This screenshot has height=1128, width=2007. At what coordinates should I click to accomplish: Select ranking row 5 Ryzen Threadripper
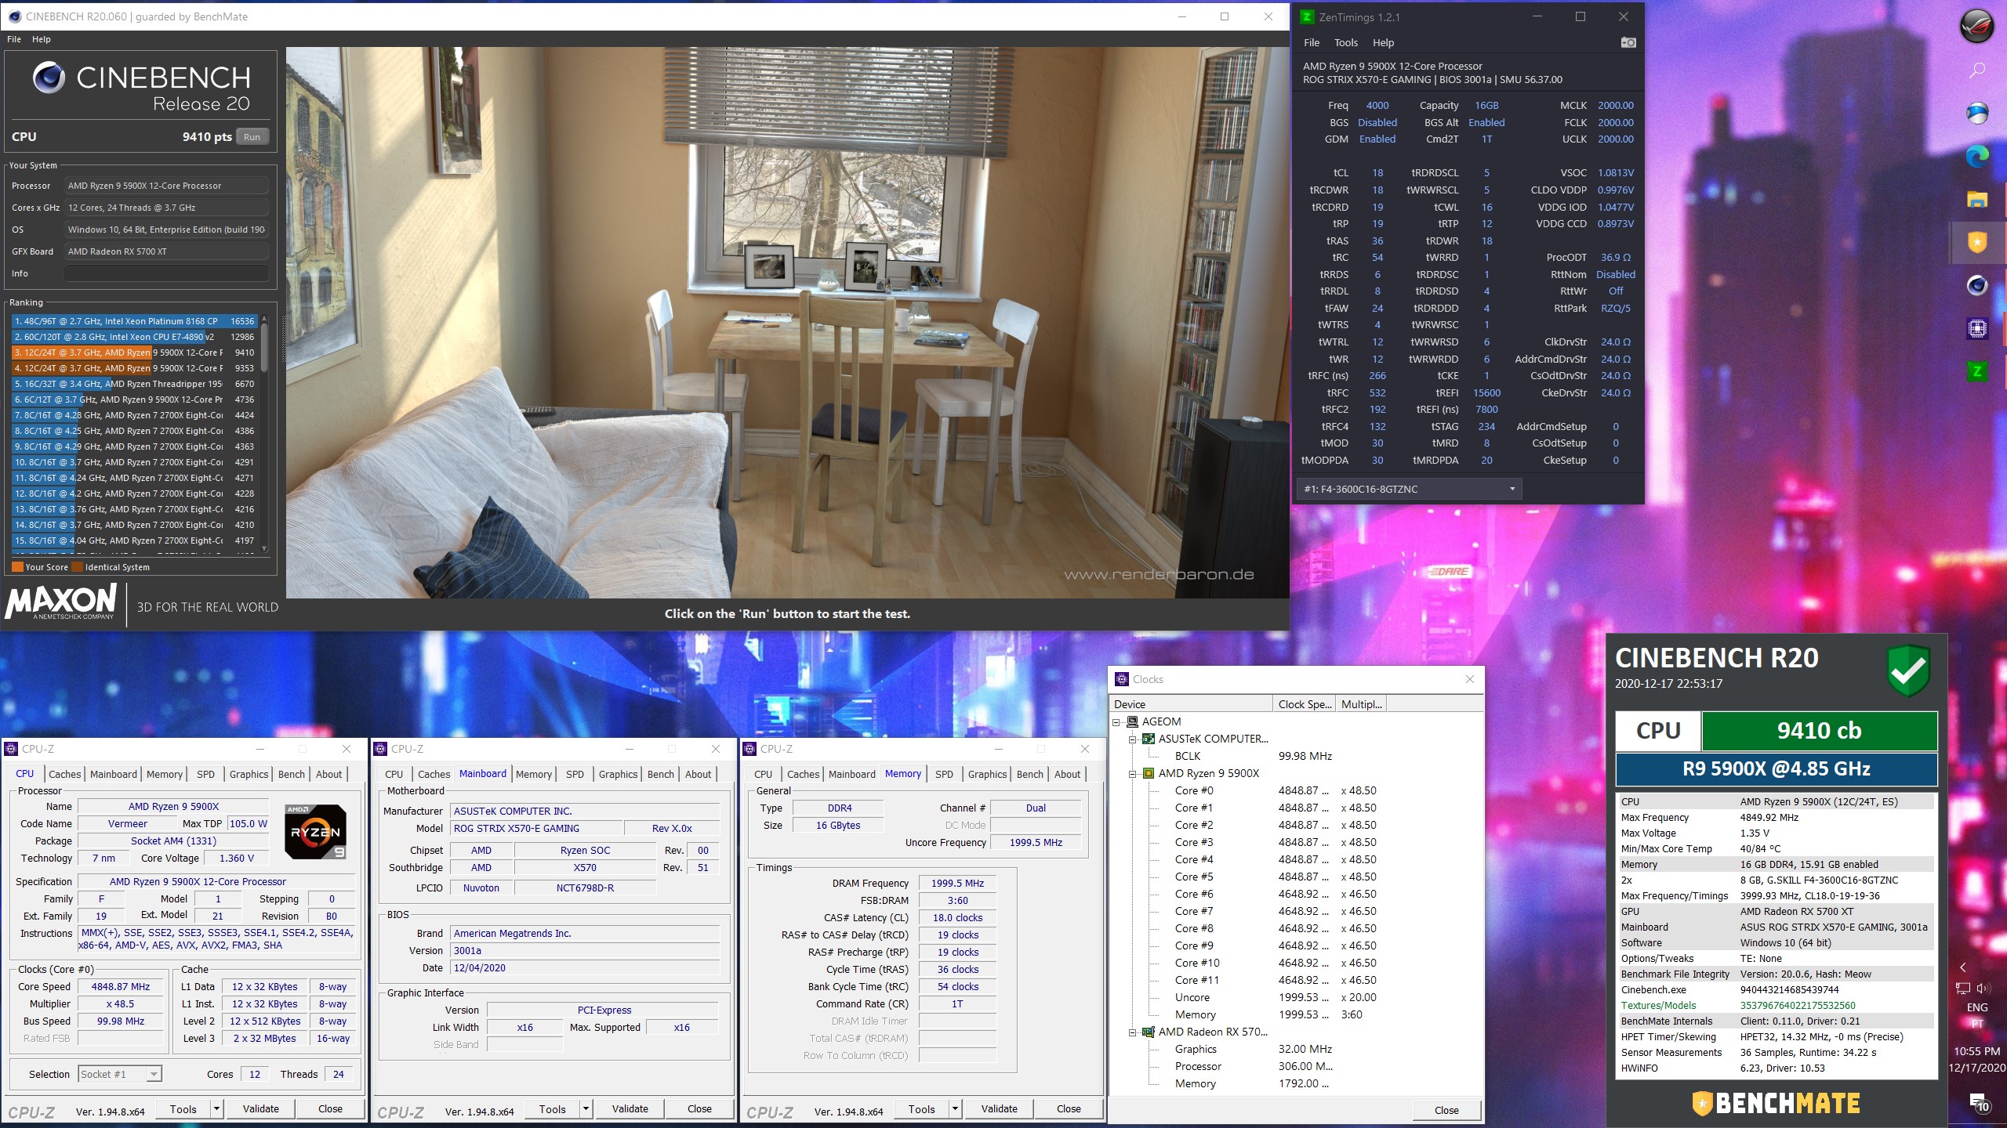134,384
